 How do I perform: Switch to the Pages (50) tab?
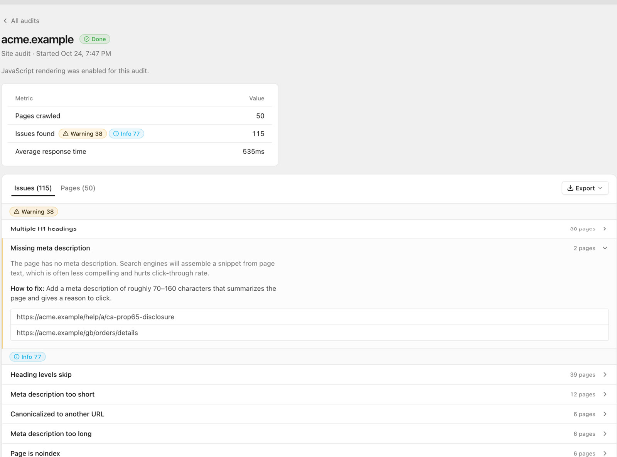[x=78, y=188]
